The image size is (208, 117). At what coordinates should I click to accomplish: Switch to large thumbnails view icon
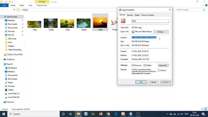(206, 109)
